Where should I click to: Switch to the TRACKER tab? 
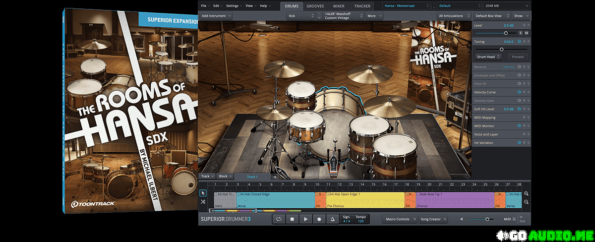click(362, 6)
